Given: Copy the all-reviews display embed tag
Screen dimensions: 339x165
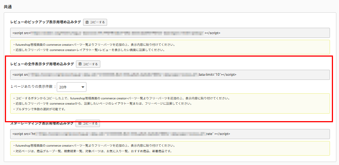Looking at the screenshot, I should click(x=88, y=64).
